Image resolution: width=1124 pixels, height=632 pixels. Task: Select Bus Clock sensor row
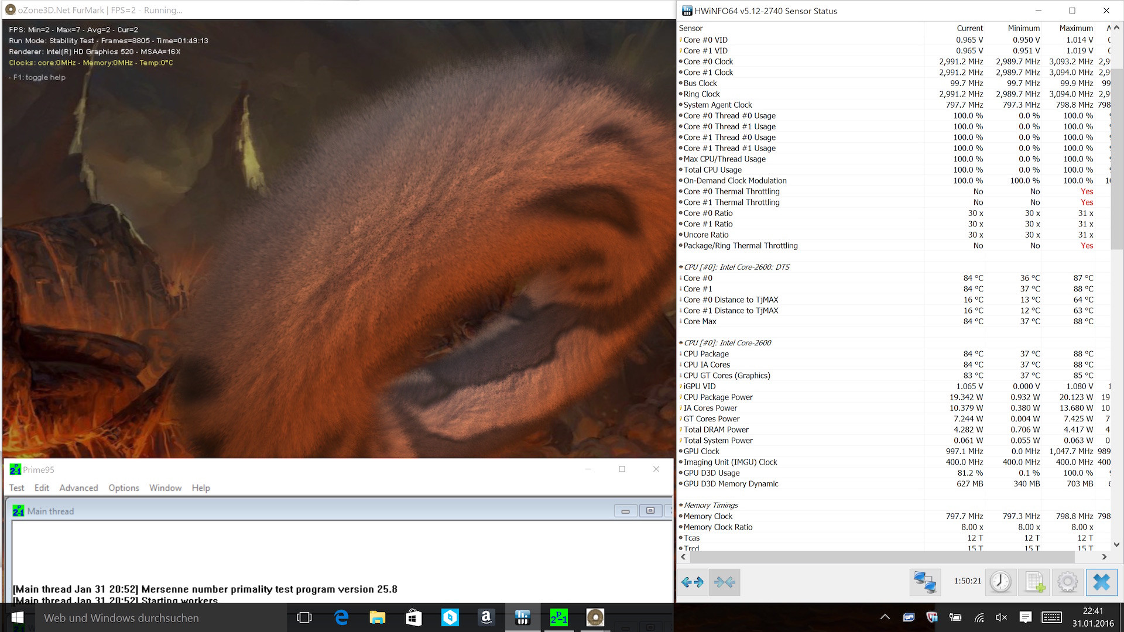[x=894, y=83]
